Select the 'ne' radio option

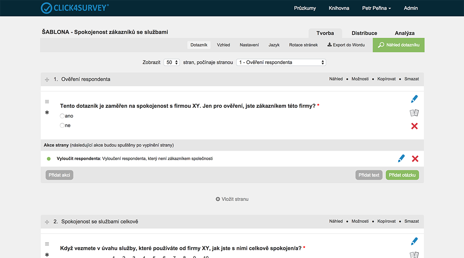click(x=62, y=126)
